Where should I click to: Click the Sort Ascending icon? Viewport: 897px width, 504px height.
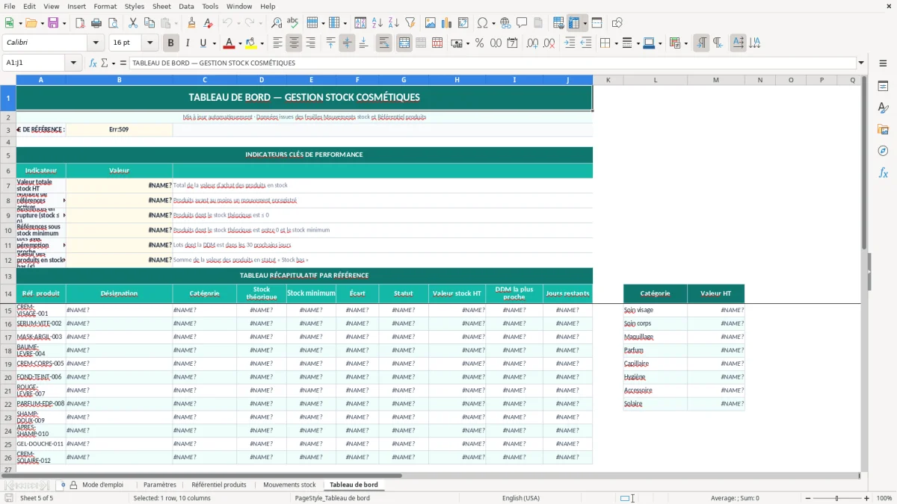point(377,23)
